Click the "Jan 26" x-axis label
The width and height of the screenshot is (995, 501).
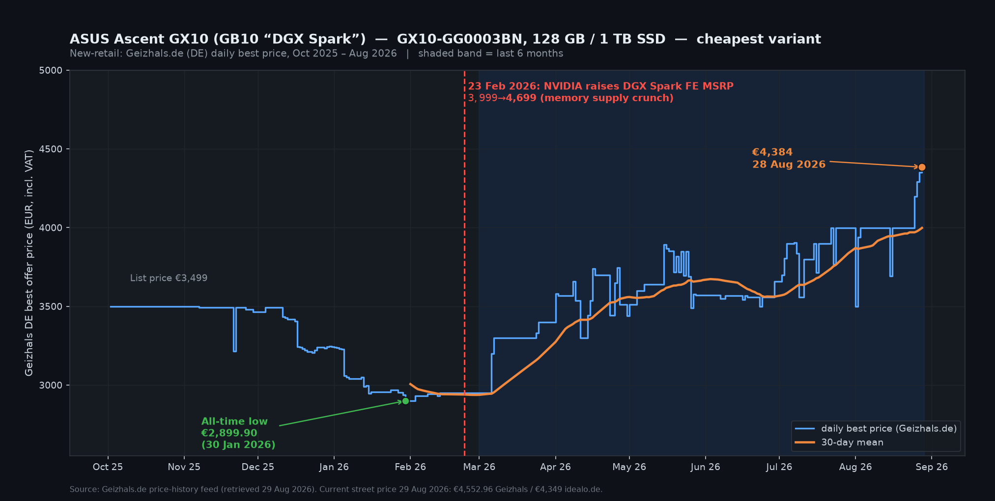click(334, 467)
